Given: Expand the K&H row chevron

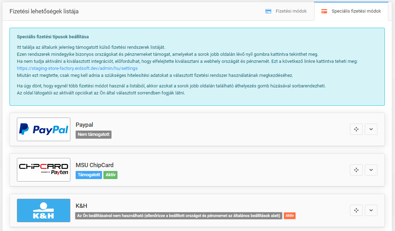Looking at the screenshot, I should click(x=371, y=210).
